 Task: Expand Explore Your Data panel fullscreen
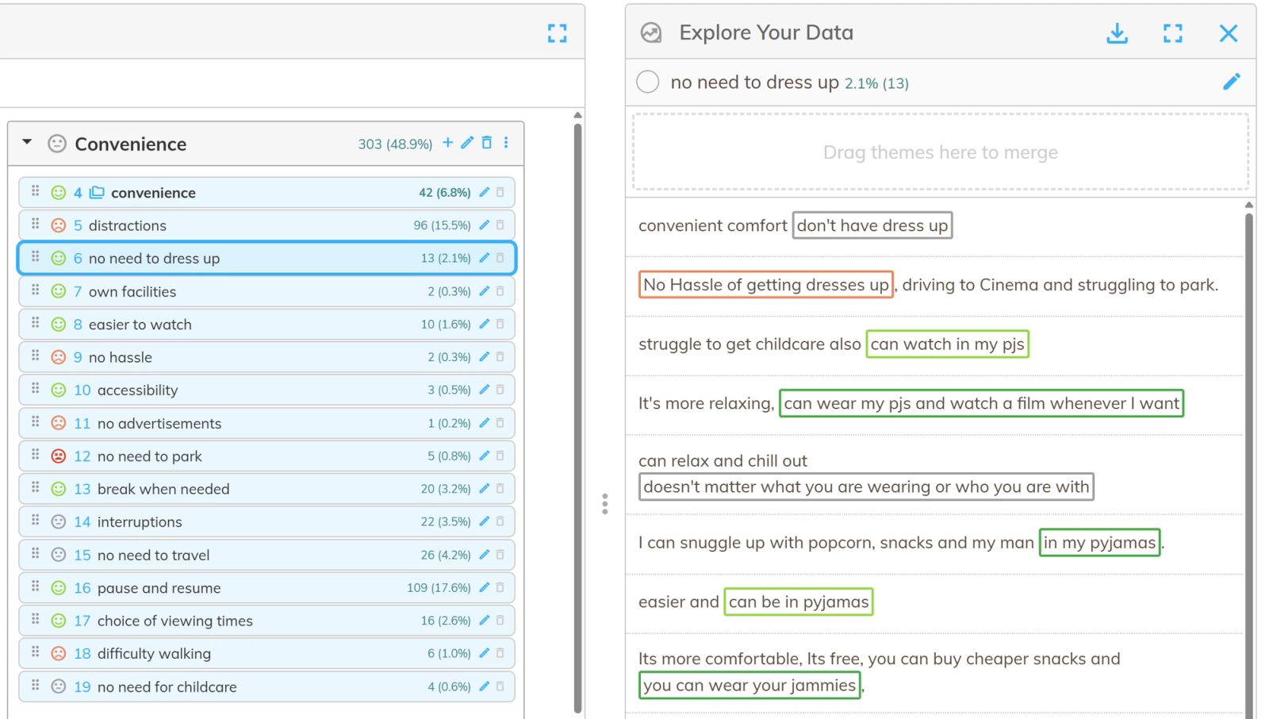point(1172,33)
